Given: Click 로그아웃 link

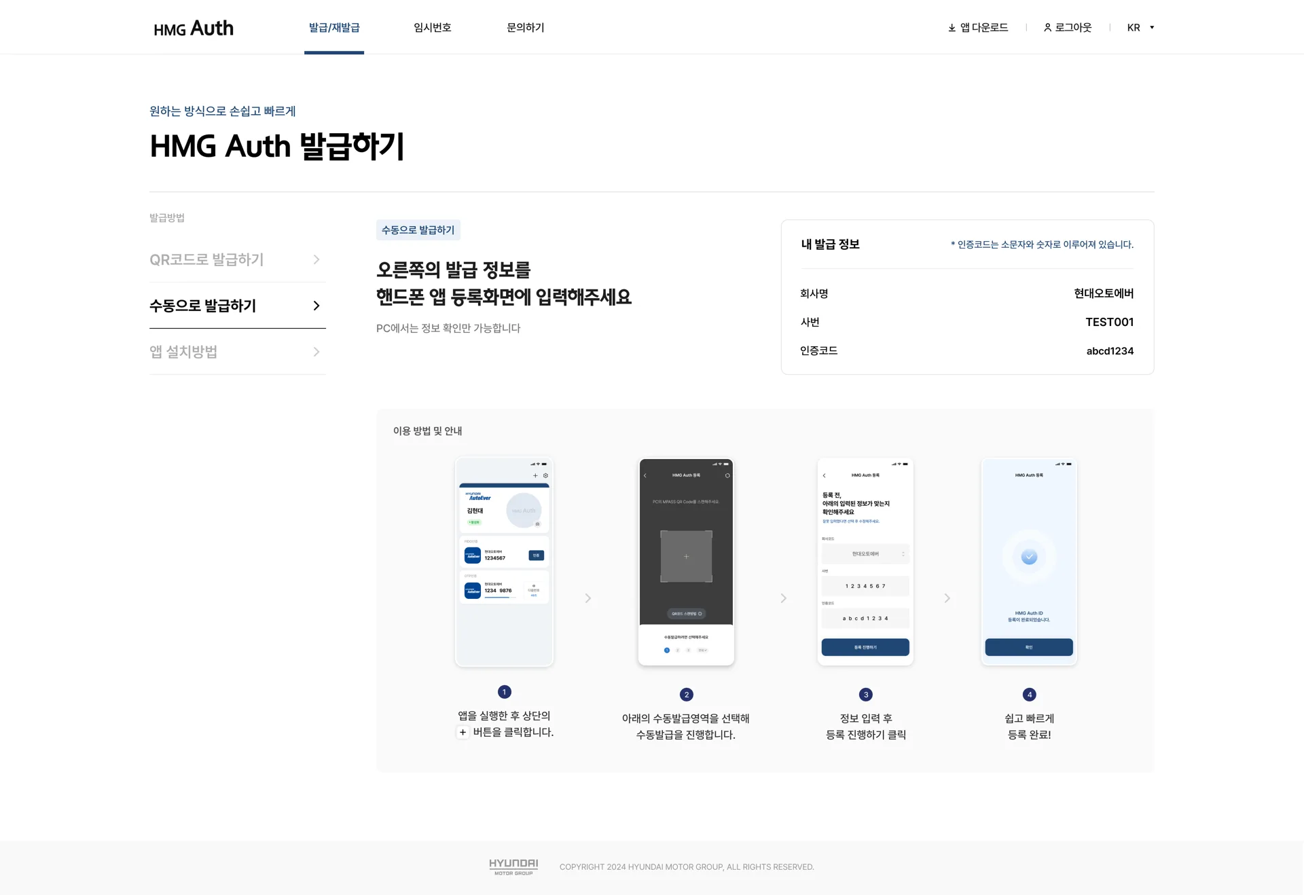Looking at the screenshot, I should click(x=1073, y=27).
